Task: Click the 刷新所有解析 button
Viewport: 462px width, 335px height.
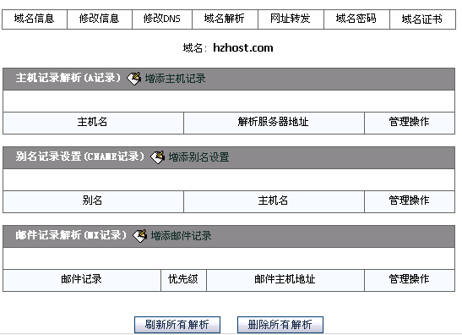Action: tap(177, 325)
